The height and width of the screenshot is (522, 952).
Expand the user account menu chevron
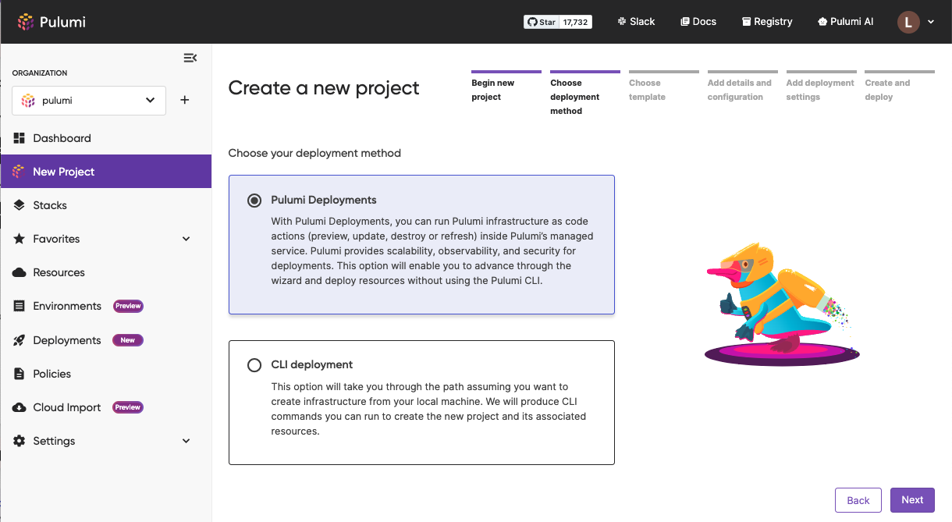pos(930,22)
